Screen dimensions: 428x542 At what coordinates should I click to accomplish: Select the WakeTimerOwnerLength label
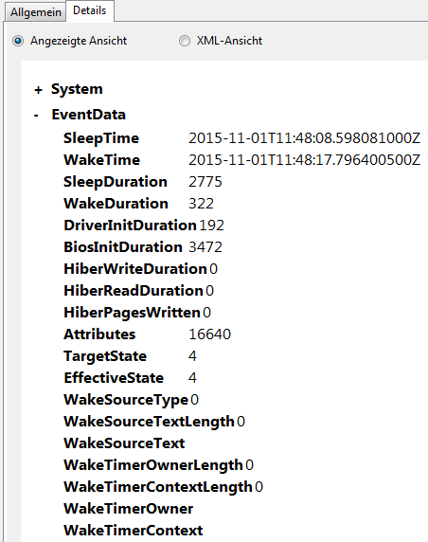pyautogui.click(x=153, y=465)
